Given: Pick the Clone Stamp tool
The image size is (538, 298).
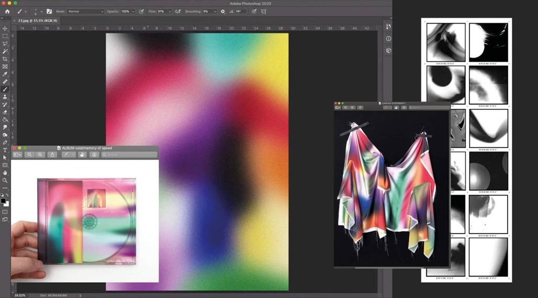Looking at the screenshot, I should click(x=5, y=97).
